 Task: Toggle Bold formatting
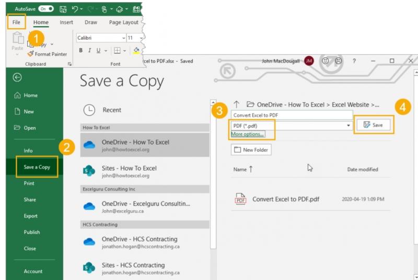(x=81, y=50)
